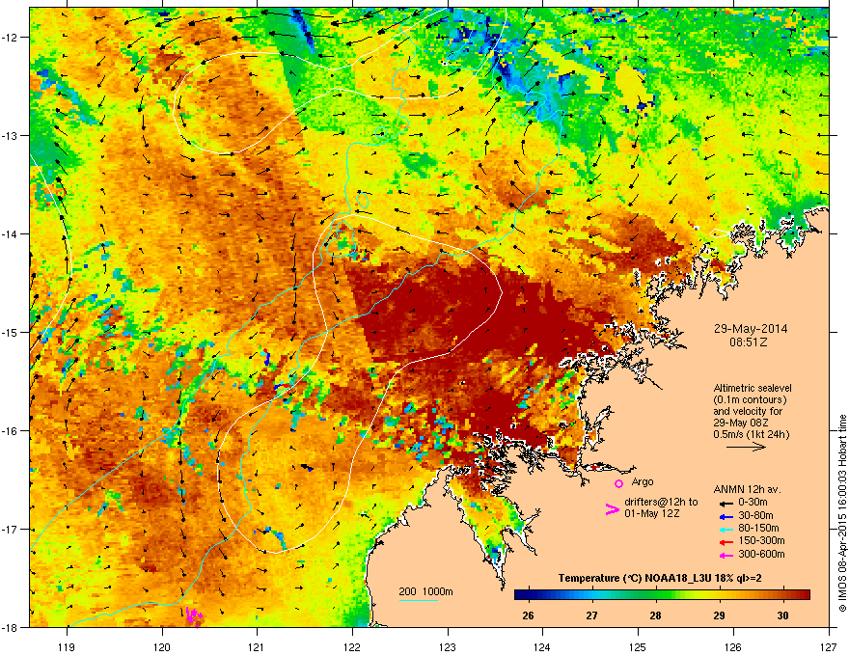849x656 pixels.
Task: Click the color bar tick label 30
Action: tap(783, 615)
